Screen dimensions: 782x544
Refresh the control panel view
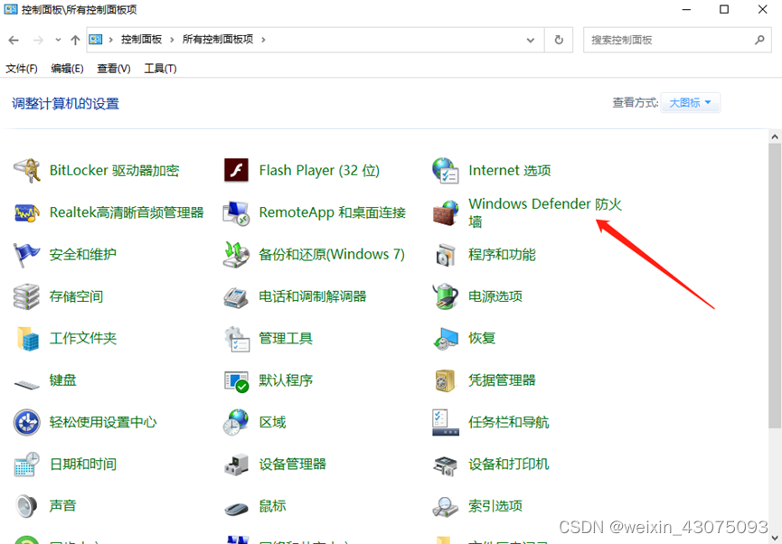tap(559, 40)
